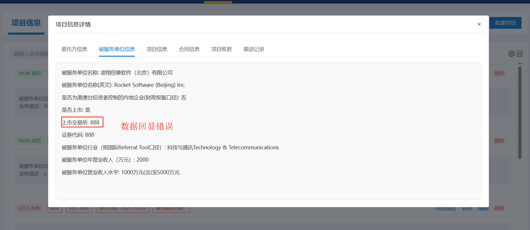The width and height of the screenshot is (530, 230).
Task: Click 删除 in the LOST-失败 row
Action: (x=499, y=208)
